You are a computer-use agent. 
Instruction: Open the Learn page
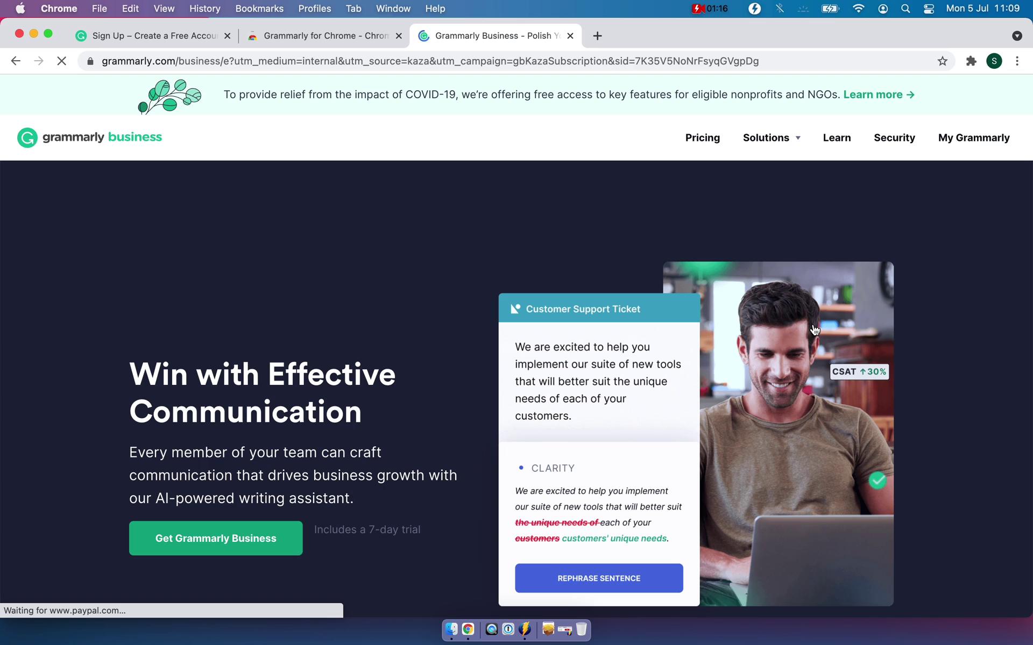837,138
